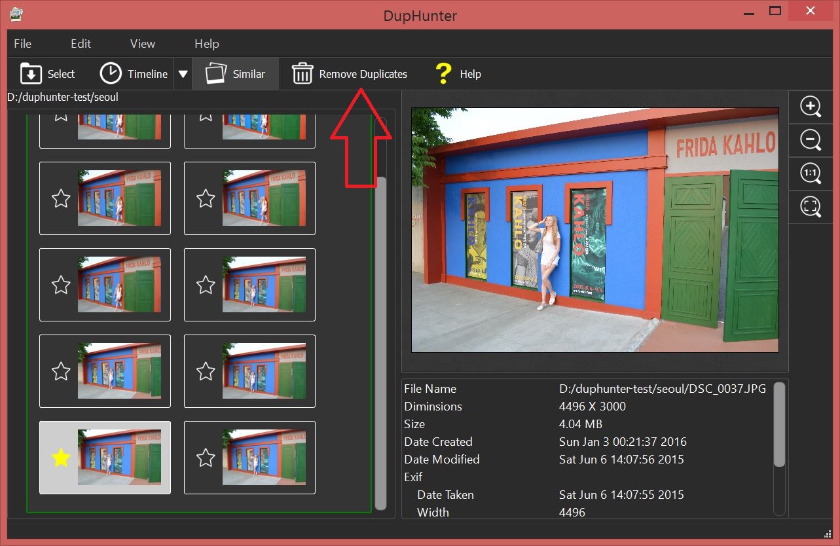This screenshot has height=546, width=840.
Task: Fit the preview image to the window
Action: tap(811, 207)
